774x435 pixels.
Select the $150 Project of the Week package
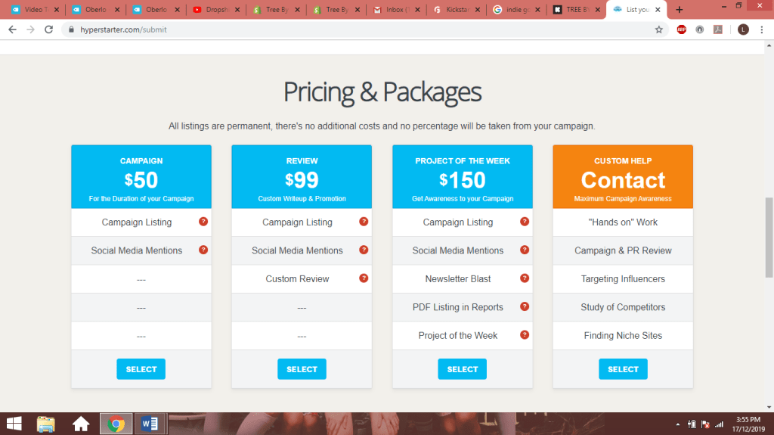462,369
